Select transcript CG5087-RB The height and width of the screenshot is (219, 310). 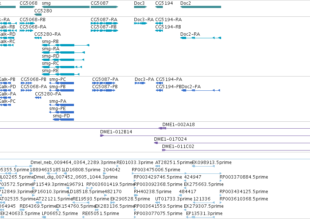click(103, 27)
